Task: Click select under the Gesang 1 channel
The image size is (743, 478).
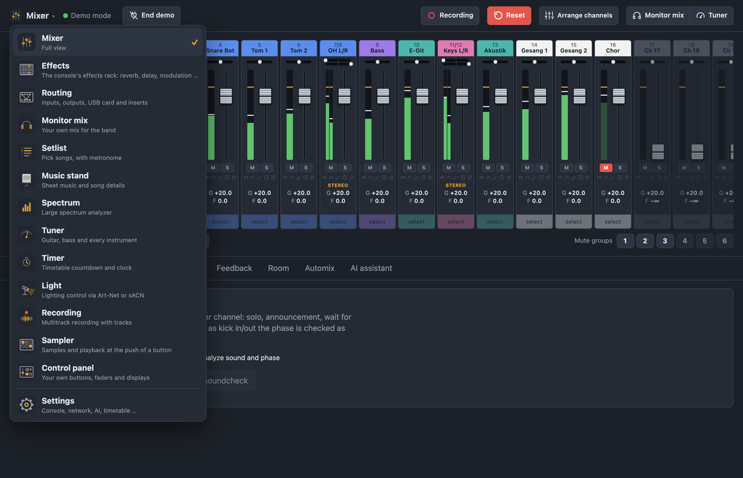Action: [x=534, y=222]
